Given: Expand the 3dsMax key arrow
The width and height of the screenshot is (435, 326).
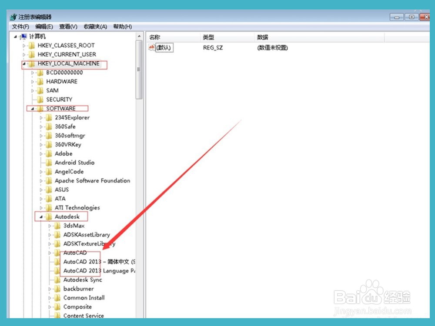Looking at the screenshot, I should coord(50,226).
